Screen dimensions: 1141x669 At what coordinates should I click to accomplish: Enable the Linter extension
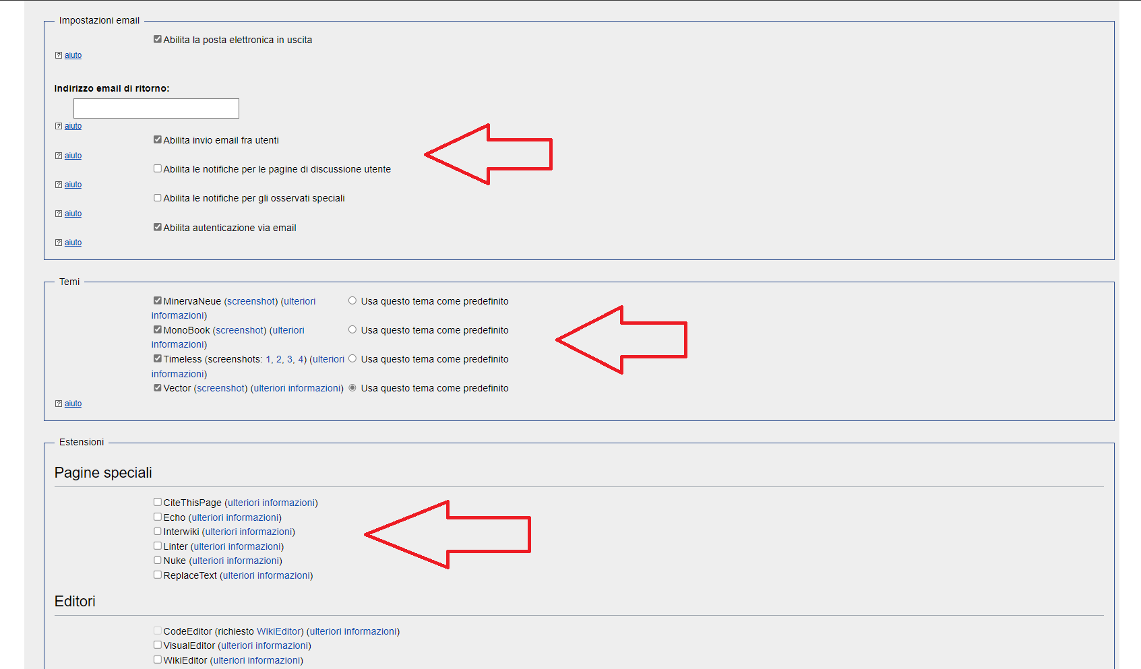click(x=158, y=546)
